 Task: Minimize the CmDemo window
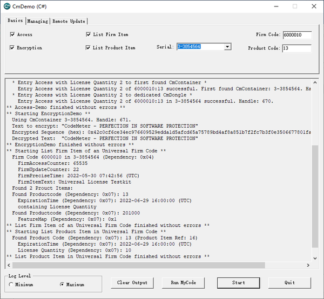click(x=276, y=6)
